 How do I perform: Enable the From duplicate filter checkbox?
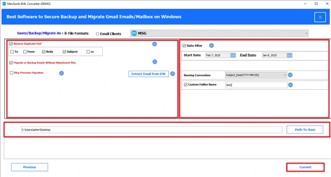(25, 52)
